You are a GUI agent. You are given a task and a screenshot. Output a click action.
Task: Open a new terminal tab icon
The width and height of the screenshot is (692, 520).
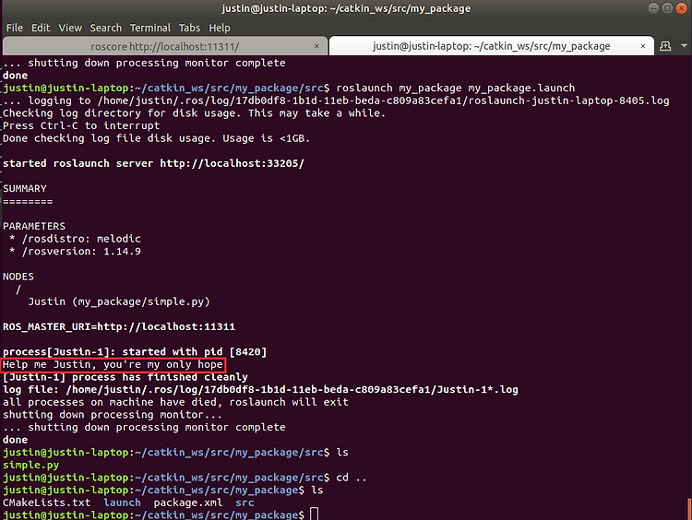click(665, 46)
